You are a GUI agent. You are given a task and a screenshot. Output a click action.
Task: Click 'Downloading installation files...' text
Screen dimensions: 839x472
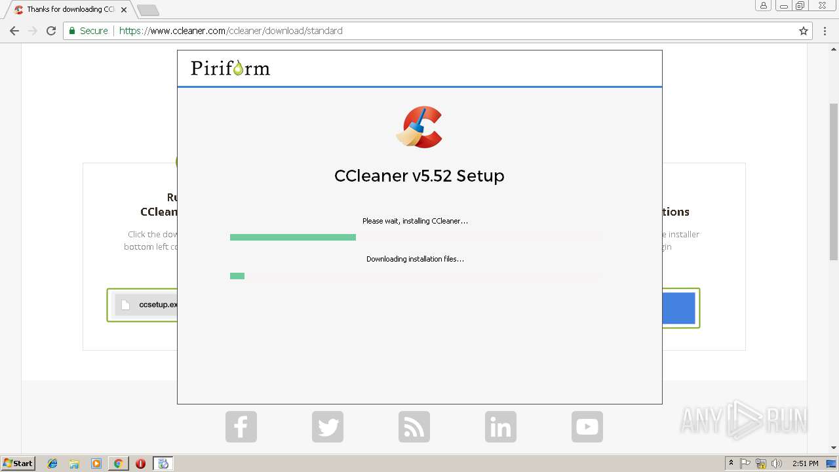(416, 259)
